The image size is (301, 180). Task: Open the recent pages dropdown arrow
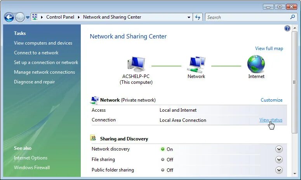(x=28, y=17)
